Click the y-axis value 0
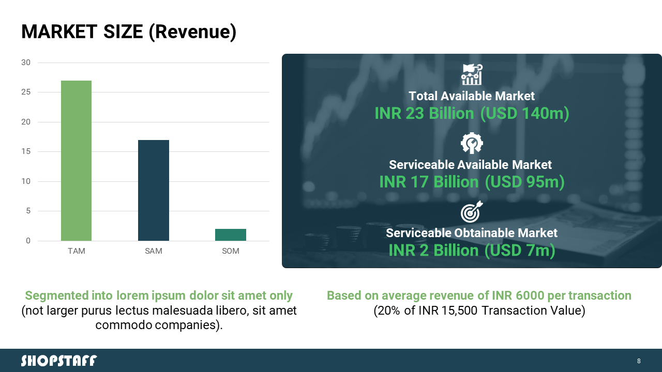 [28, 241]
